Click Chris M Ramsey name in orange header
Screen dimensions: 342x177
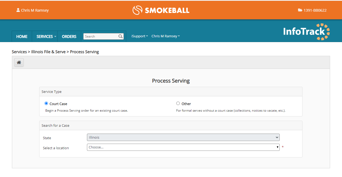pyautogui.click(x=35, y=10)
